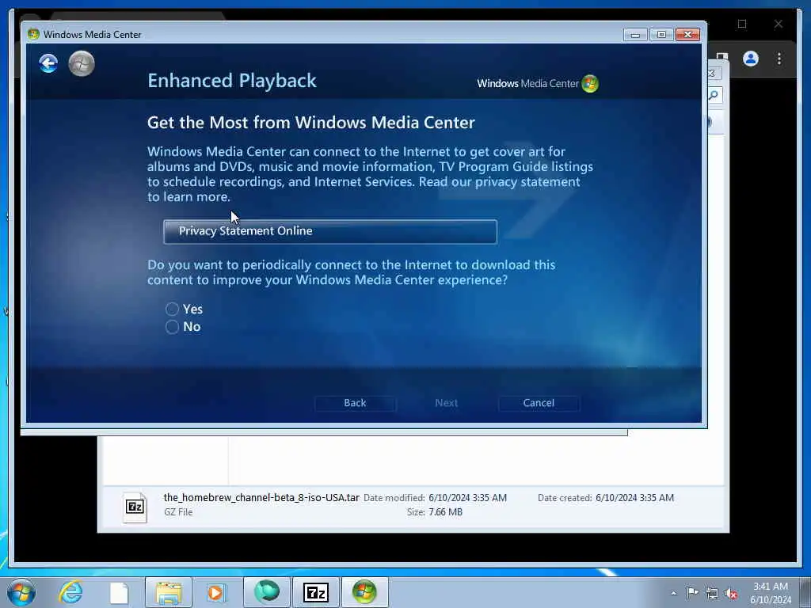Launch Internet Explorer from the taskbar
Image resolution: width=811 pixels, height=608 pixels.
point(70,592)
